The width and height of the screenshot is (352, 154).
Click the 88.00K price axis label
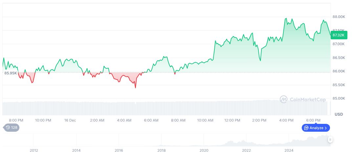pos(339,17)
